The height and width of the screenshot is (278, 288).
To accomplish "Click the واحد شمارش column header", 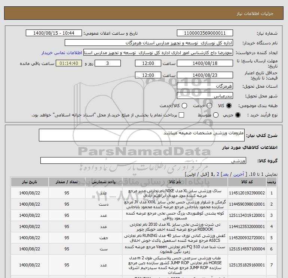I will pyautogui.click(x=104, y=182).
